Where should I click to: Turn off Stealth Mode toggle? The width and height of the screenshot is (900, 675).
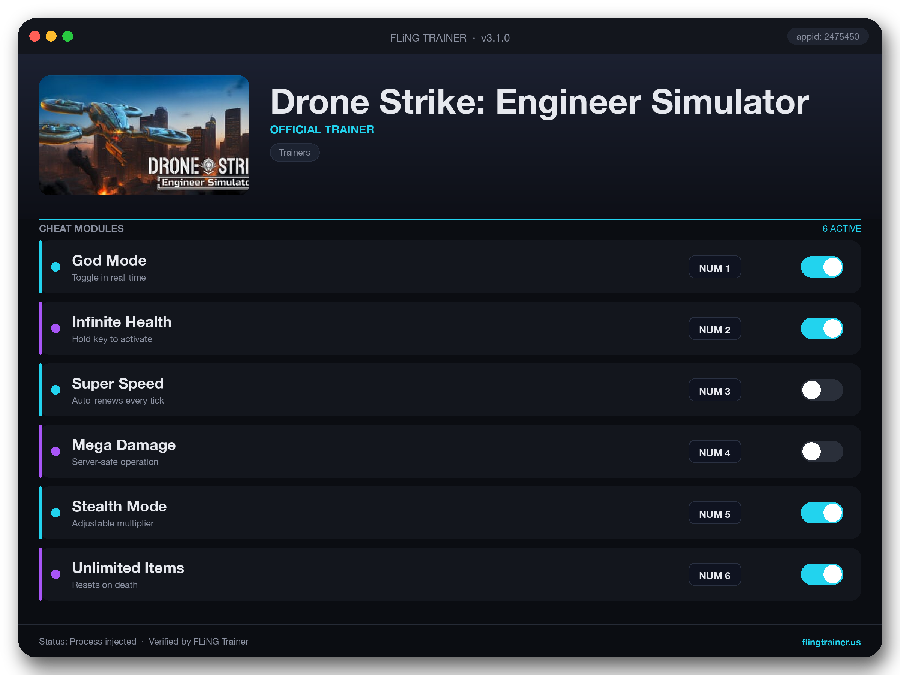822,513
